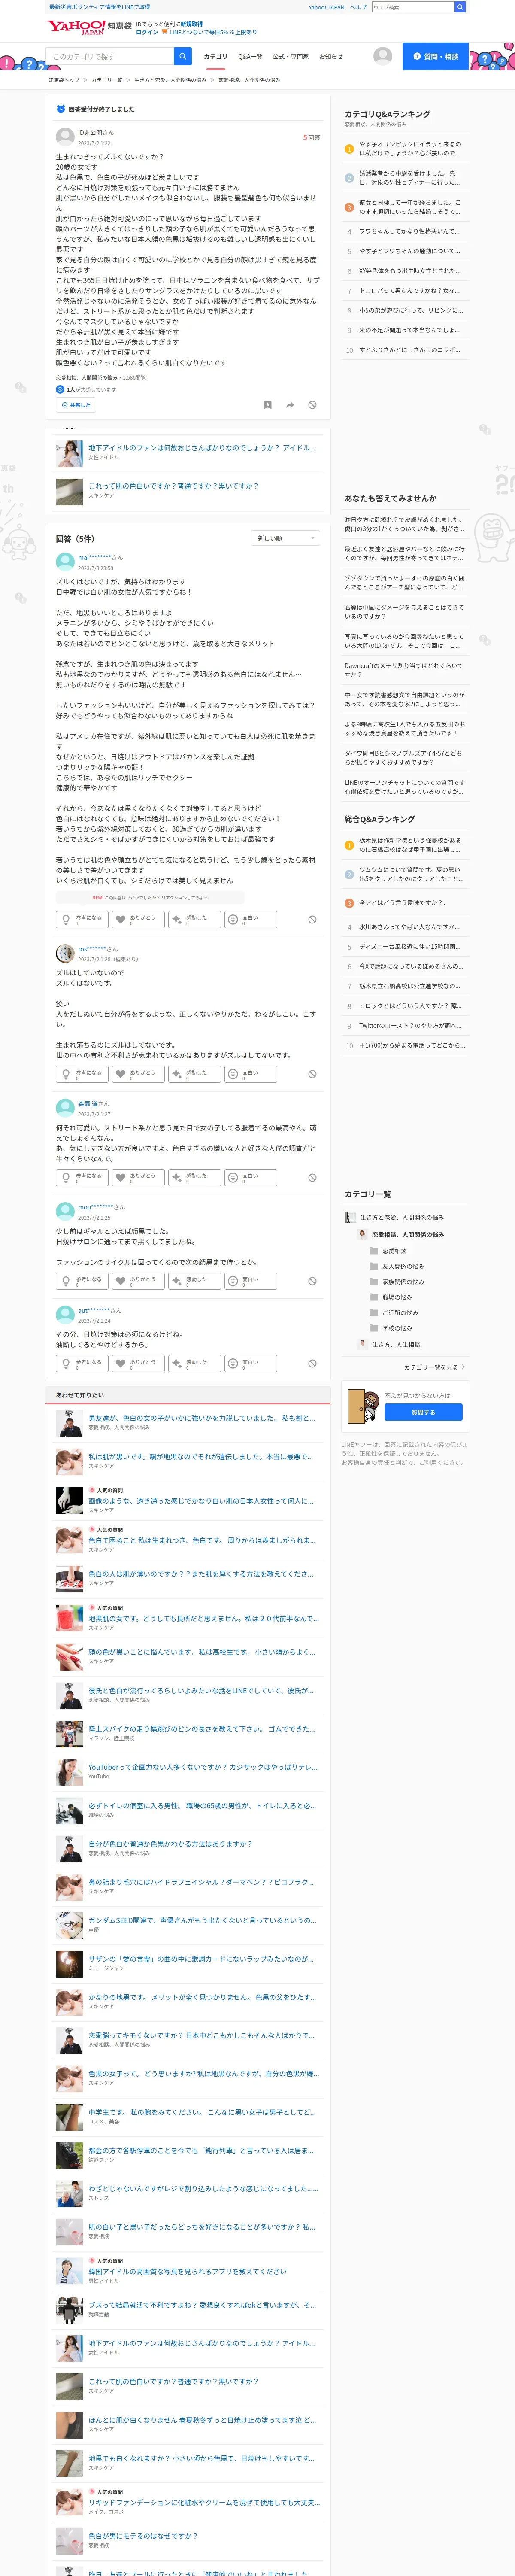Report mai********'s answer via the ban icon
The height and width of the screenshot is (2576, 515).
(312, 919)
